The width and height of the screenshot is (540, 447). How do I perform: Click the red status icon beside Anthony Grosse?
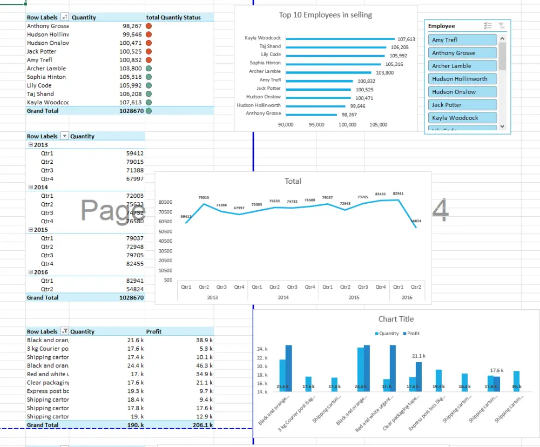pos(149,25)
